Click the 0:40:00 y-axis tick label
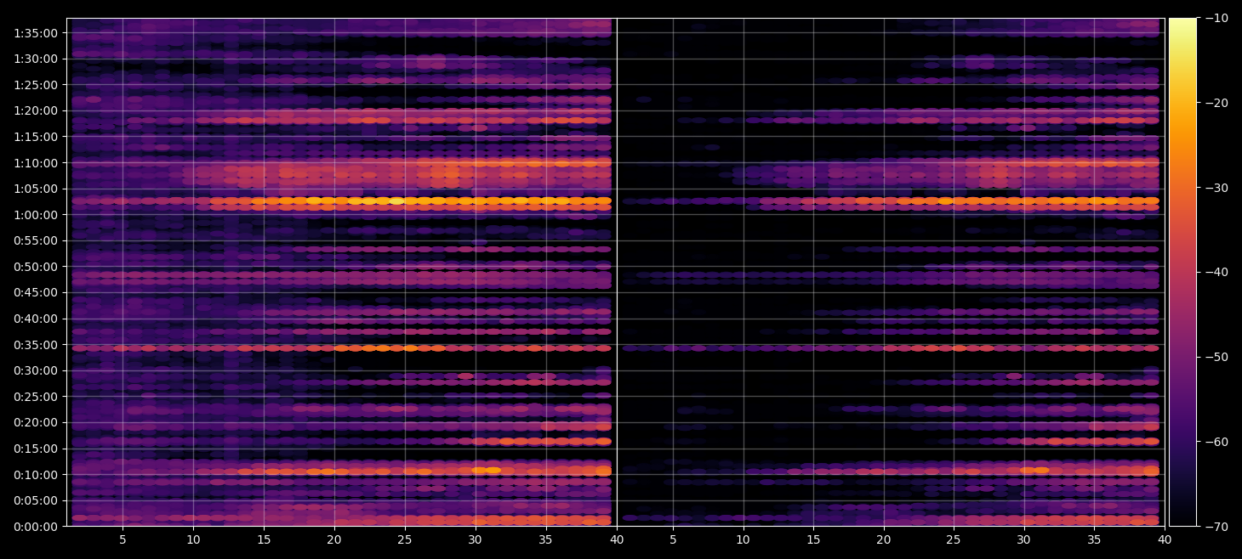This screenshot has width=1242, height=559. (x=37, y=319)
